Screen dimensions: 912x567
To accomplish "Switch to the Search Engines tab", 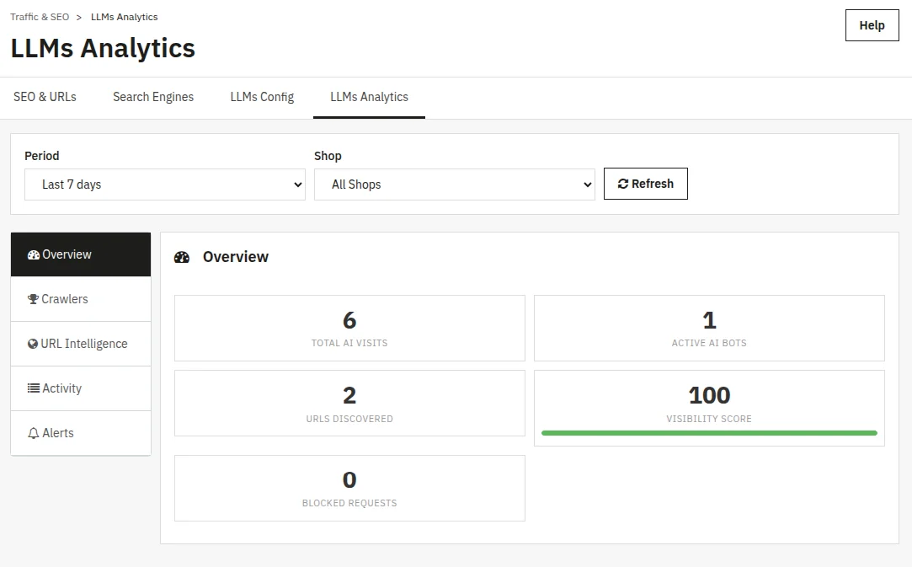I will (x=153, y=97).
